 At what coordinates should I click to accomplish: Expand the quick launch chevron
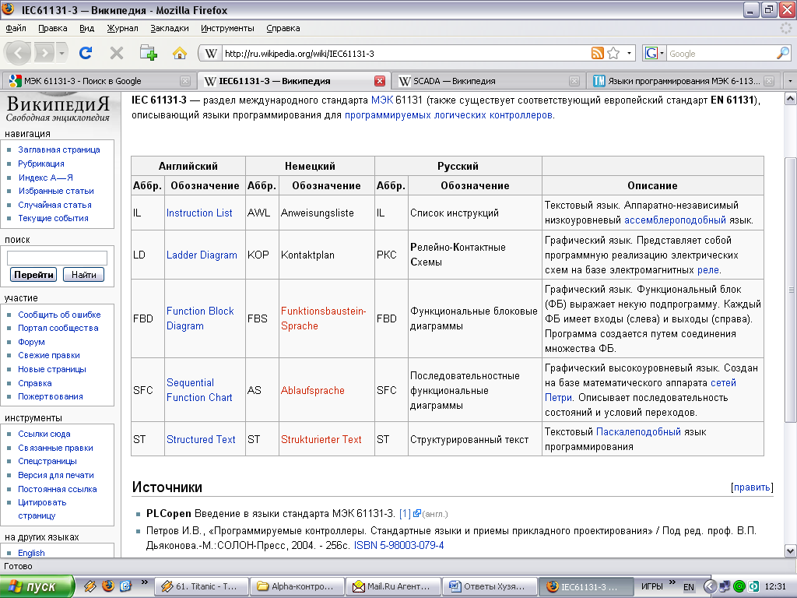point(144,582)
